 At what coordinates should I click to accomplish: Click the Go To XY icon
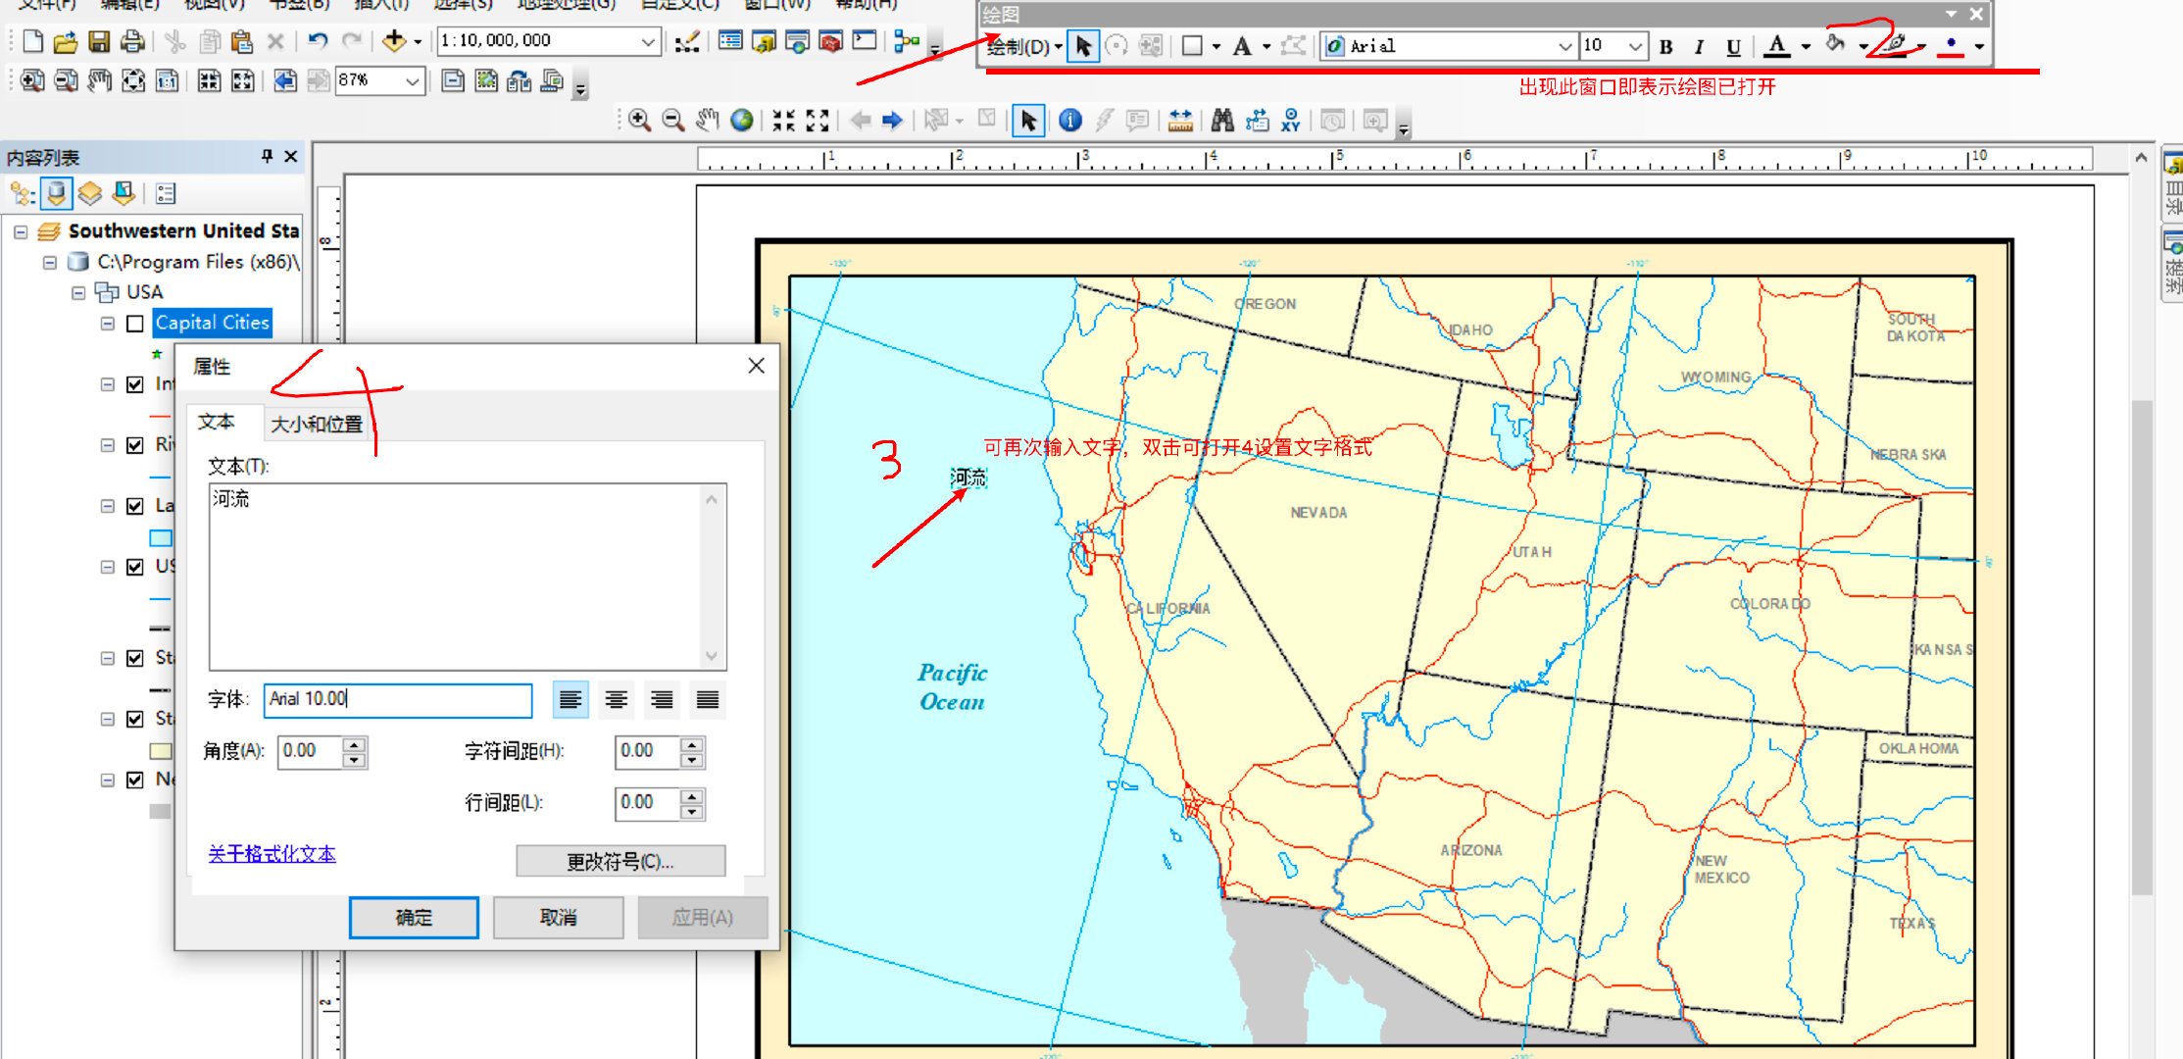point(1290,121)
